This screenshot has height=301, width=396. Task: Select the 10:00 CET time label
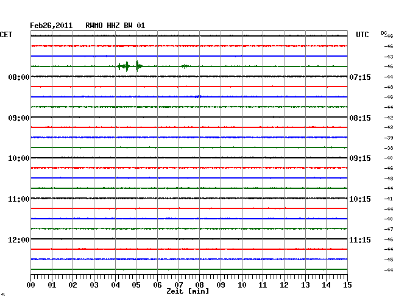[x=19, y=158]
